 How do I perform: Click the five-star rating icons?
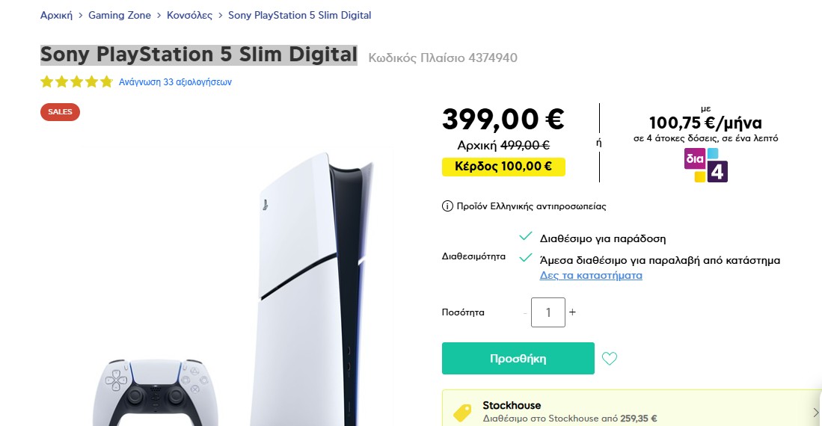click(x=76, y=81)
